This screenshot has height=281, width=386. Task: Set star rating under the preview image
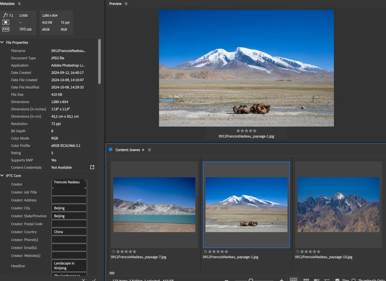(x=246, y=131)
